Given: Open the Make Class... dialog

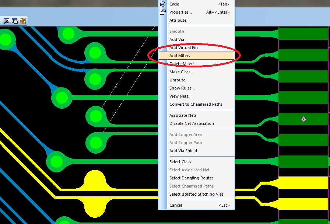Looking at the screenshot, I should [x=197, y=72].
